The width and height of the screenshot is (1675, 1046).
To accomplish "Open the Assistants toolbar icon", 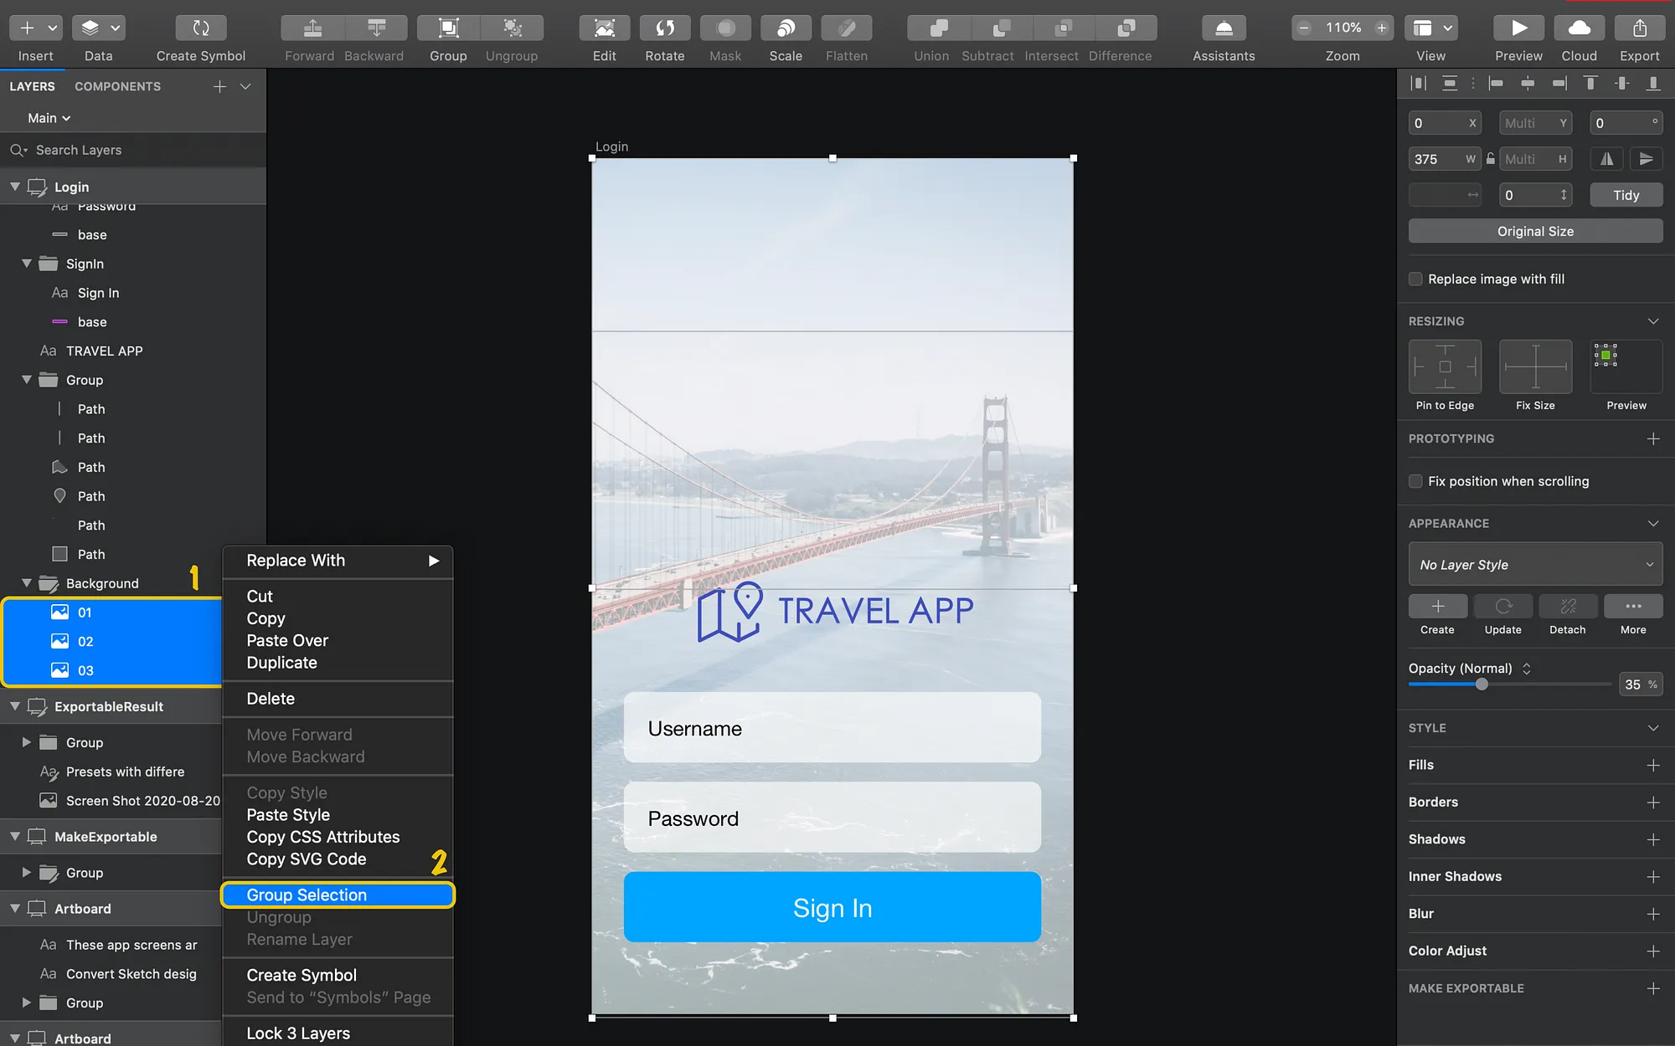I will 1224,28.
